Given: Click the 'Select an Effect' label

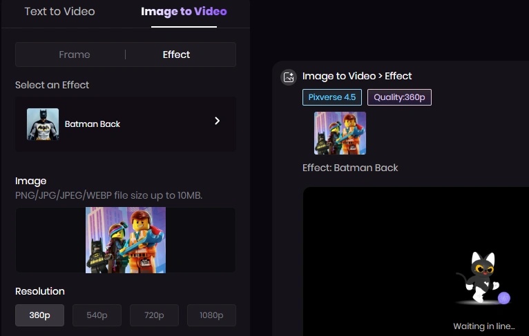Looking at the screenshot, I should [x=52, y=85].
